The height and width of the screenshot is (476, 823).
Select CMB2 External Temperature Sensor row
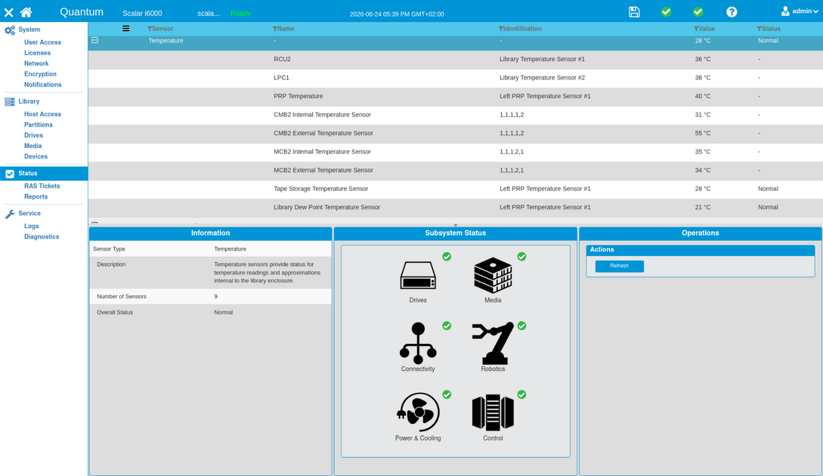455,134
